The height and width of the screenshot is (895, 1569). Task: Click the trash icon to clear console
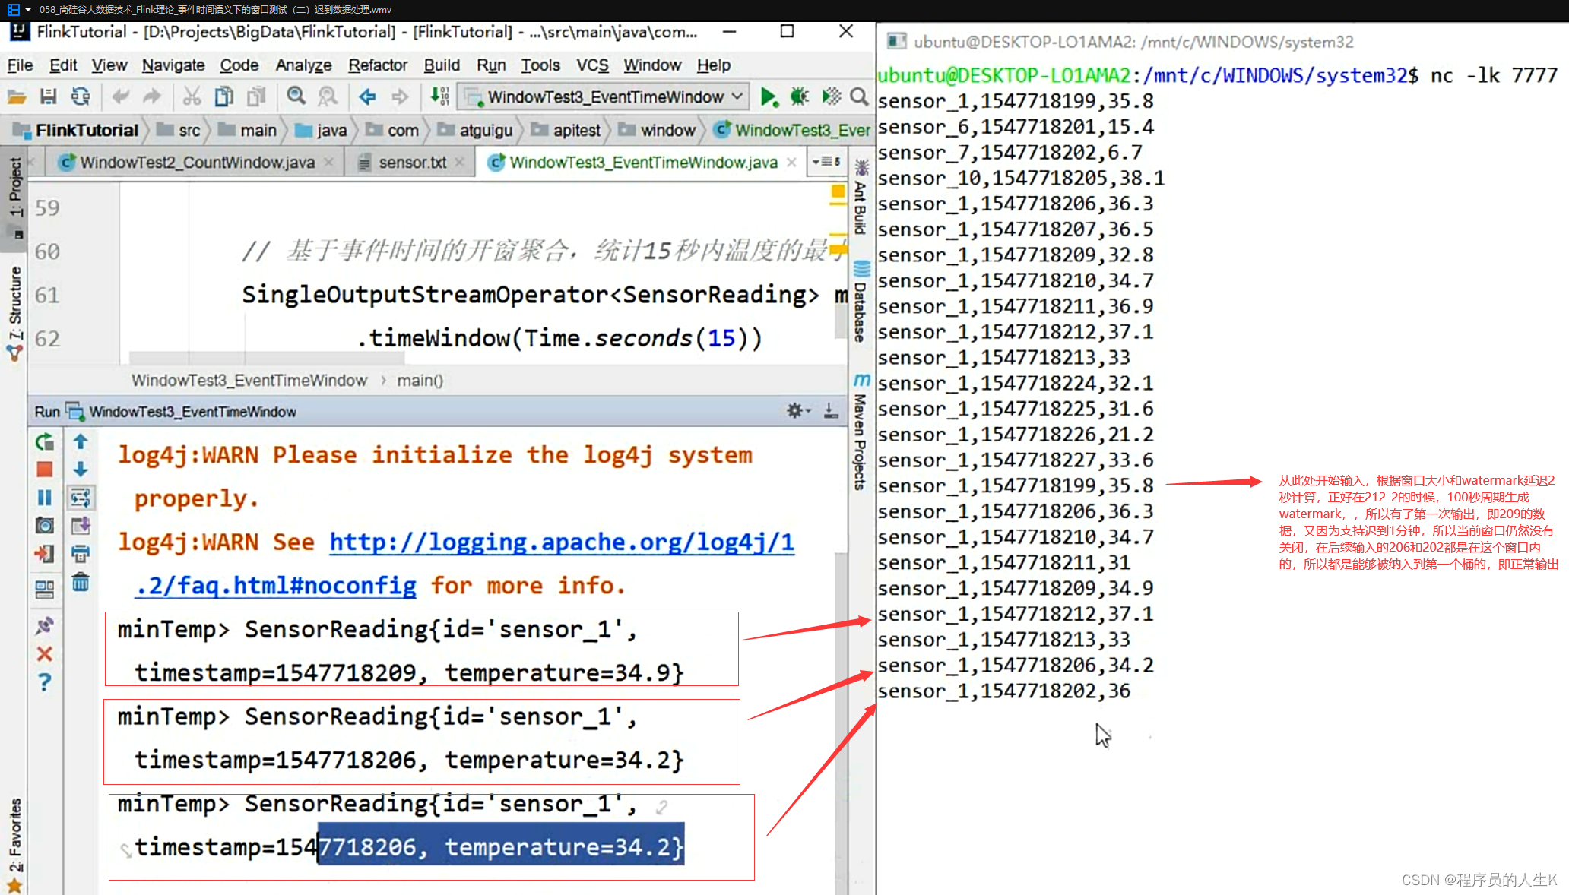tap(81, 582)
